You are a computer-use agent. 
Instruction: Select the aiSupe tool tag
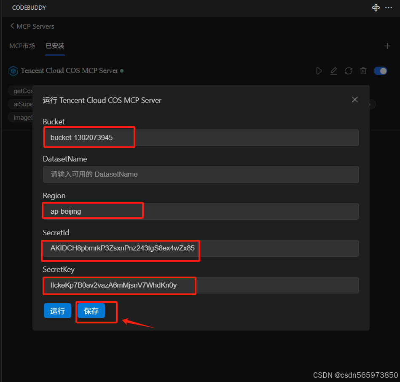click(x=21, y=104)
